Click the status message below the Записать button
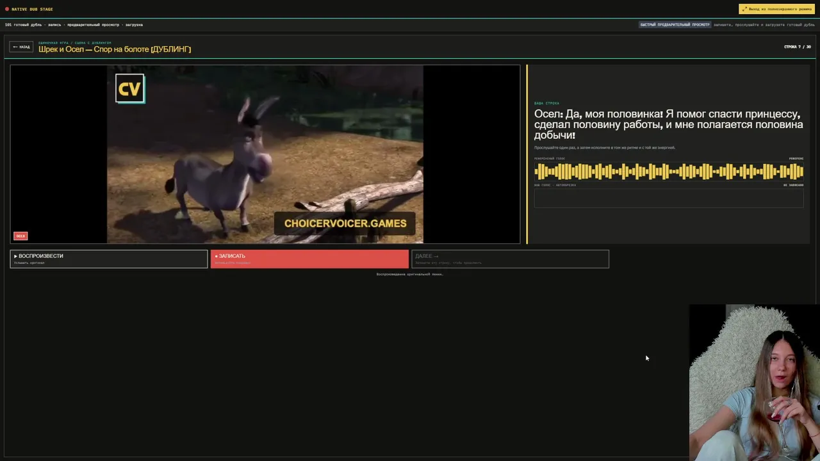 pos(410,274)
